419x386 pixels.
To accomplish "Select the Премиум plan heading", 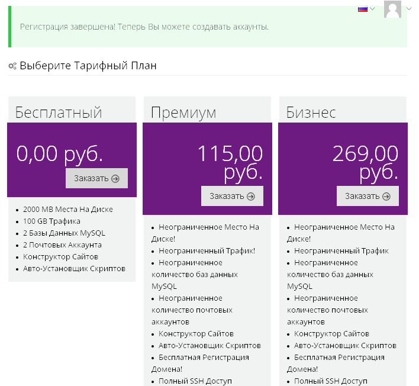I will click(x=183, y=113).
